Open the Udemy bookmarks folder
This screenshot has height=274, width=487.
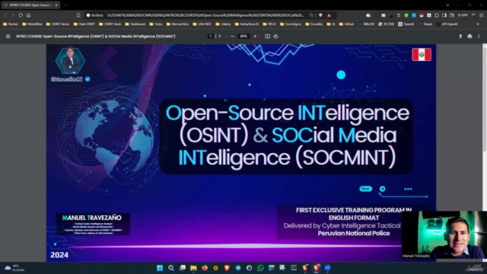[x=223, y=24]
